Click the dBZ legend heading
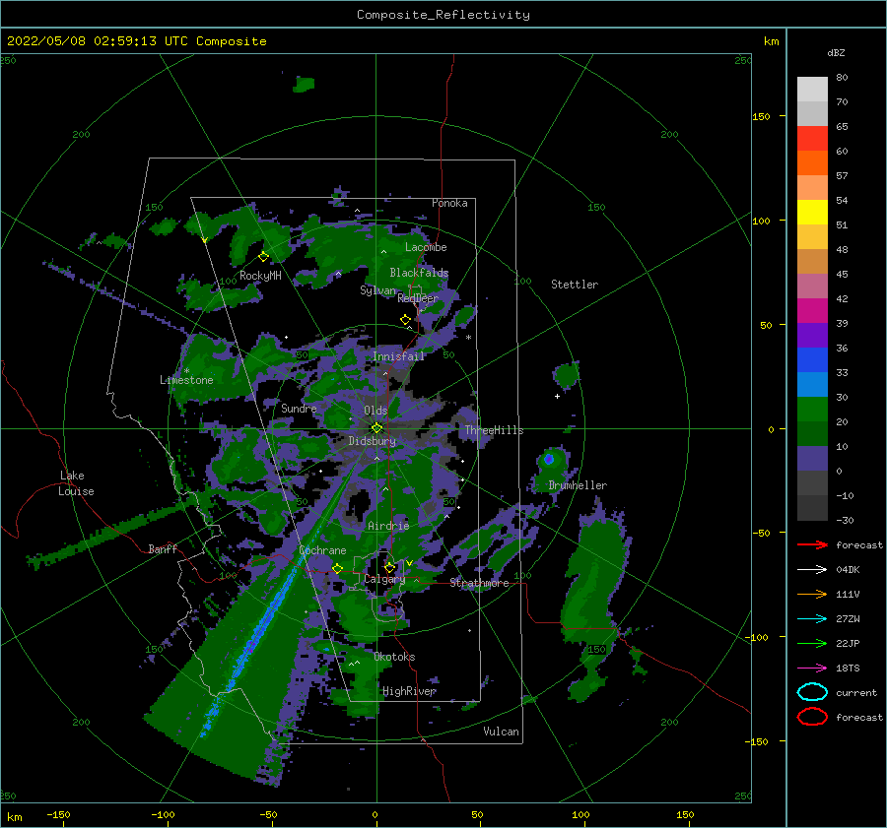The width and height of the screenshot is (887, 828). pyautogui.click(x=836, y=53)
